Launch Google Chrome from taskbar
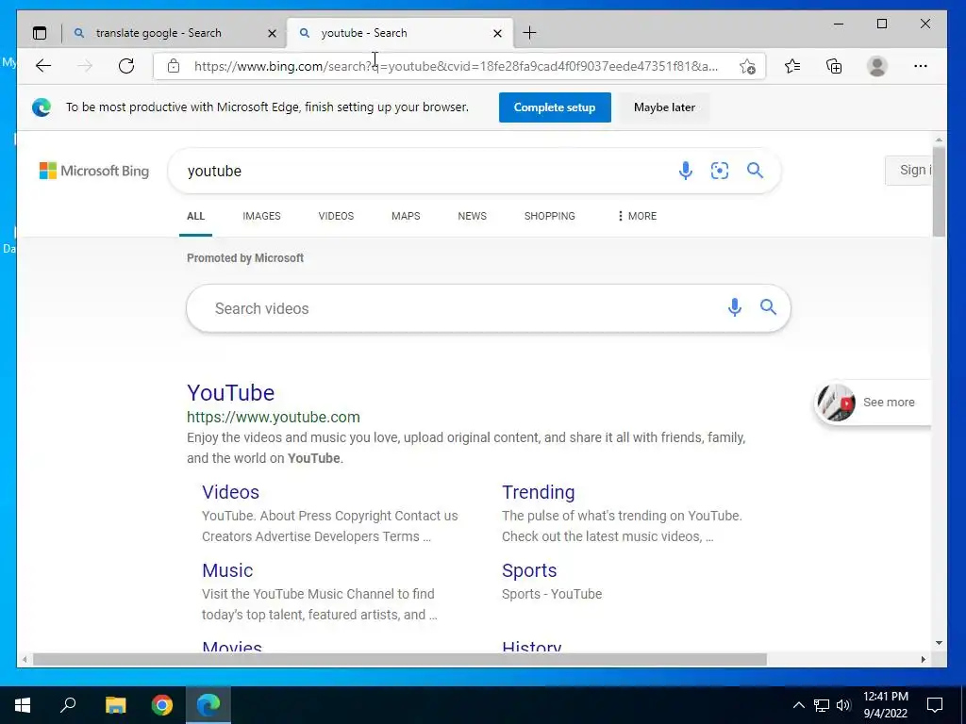966x724 pixels. tap(162, 705)
